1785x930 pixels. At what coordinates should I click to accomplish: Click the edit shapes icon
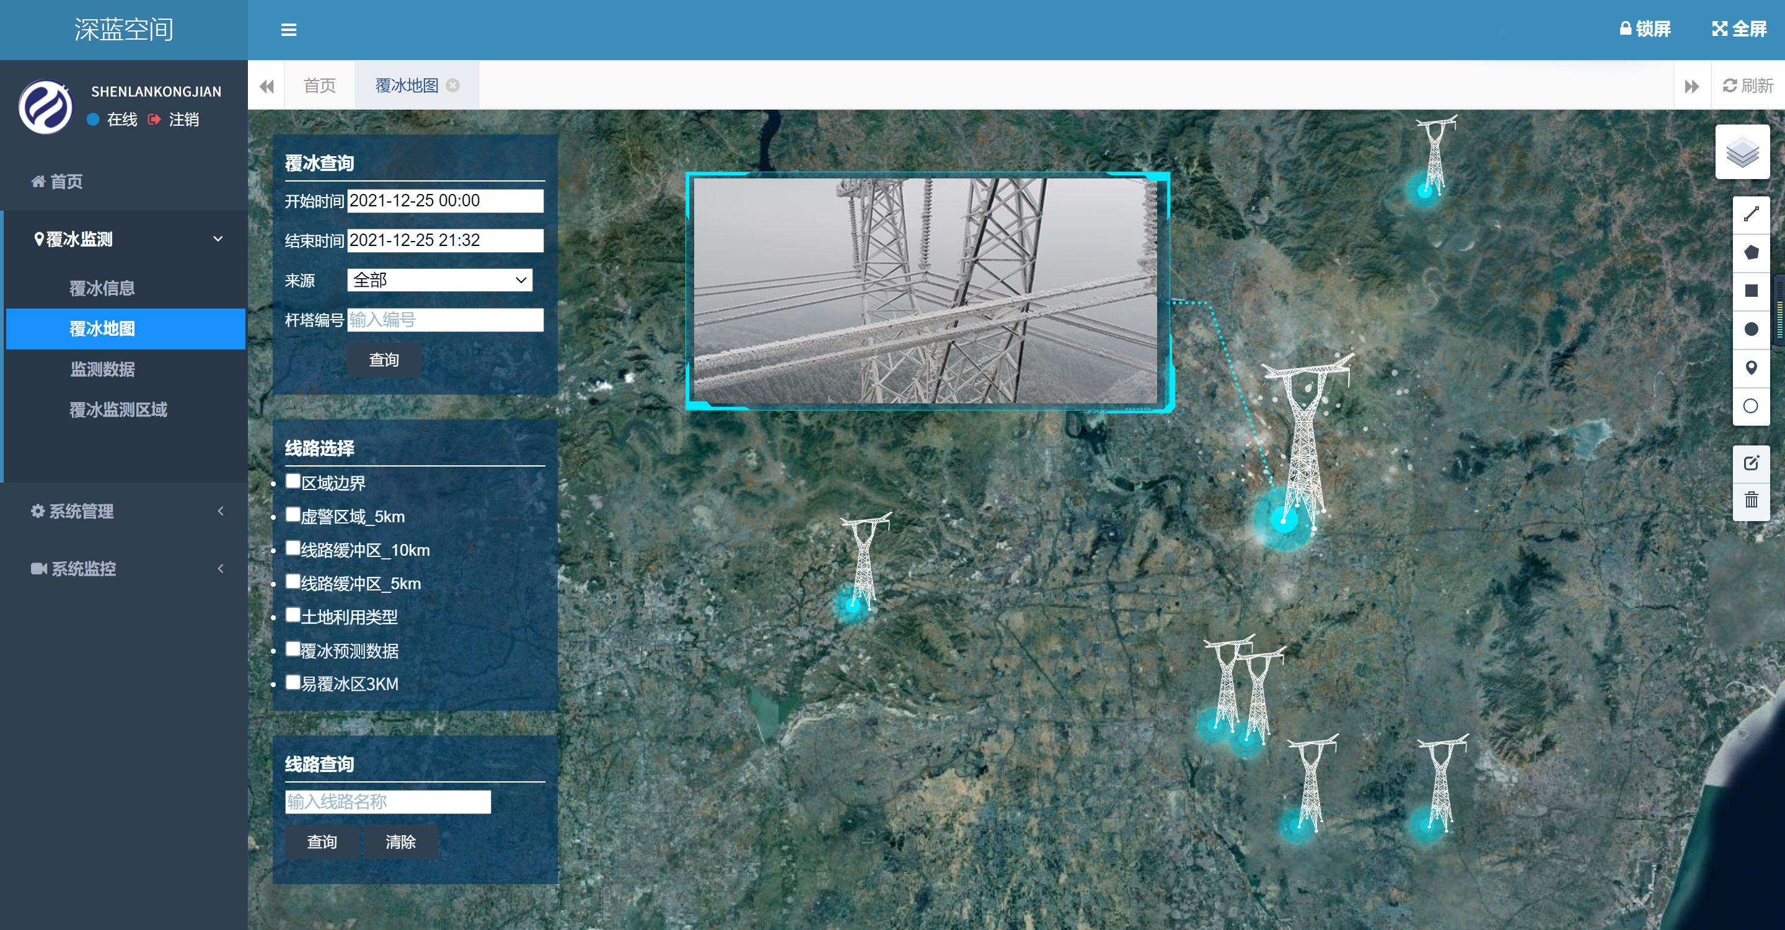1751,463
